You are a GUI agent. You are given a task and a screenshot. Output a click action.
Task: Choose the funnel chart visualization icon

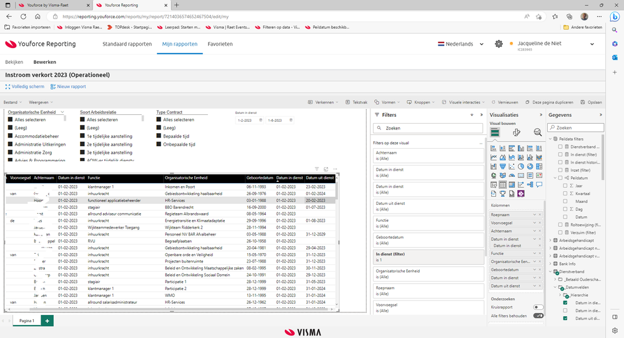tap(503, 166)
